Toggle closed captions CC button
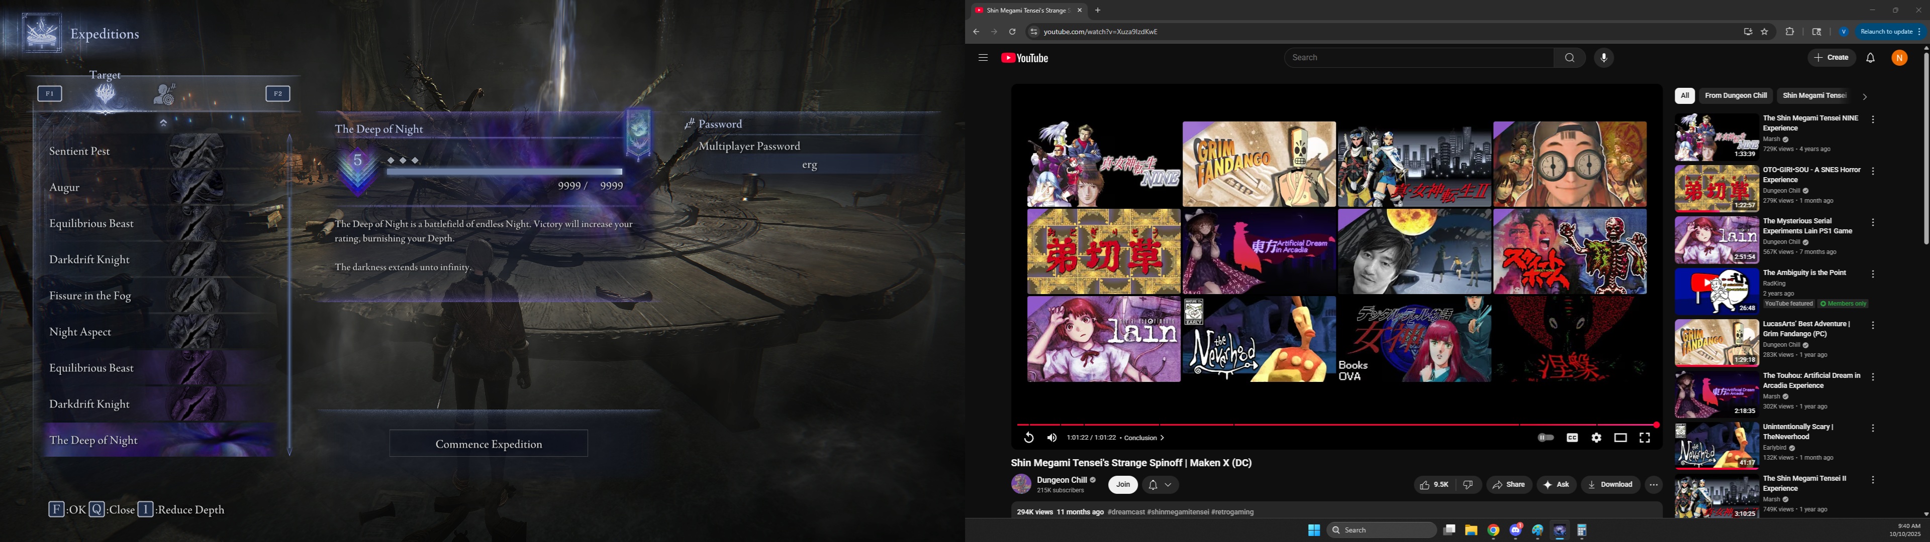Screen dimensions: 1930x542 [x=1572, y=438]
